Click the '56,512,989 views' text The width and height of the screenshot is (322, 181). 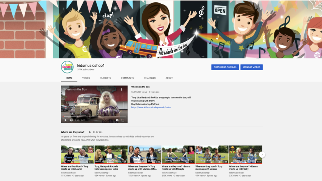point(139,92)
